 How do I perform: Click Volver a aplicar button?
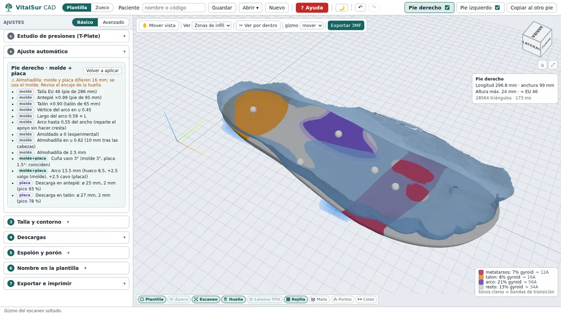click(x=103, y=70)
